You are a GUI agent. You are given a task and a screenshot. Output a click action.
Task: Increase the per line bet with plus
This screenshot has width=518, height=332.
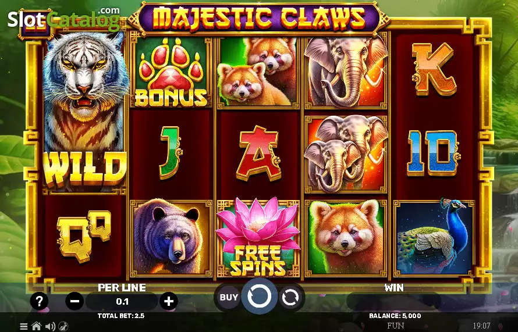click(168, 301)
